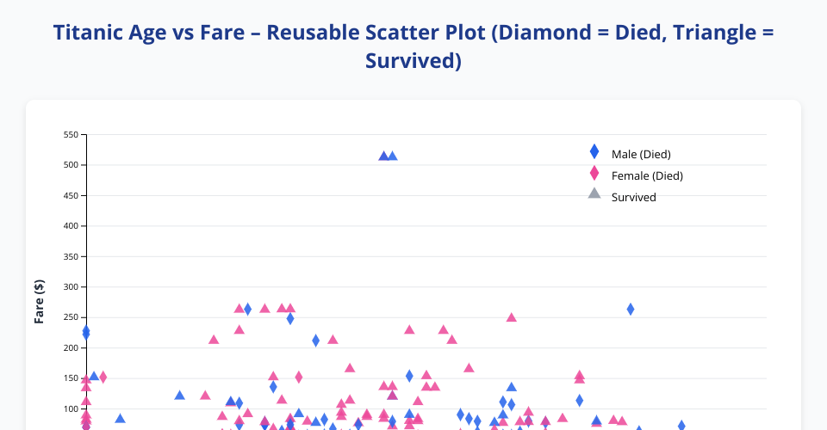Select the blue diamond near $150 at chart center
This screenshot has height=430, width=827.
409,376
